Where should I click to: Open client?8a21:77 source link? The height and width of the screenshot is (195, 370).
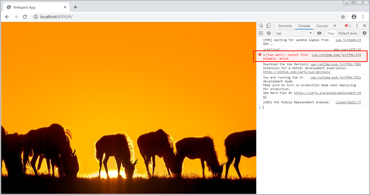(348, 102)
